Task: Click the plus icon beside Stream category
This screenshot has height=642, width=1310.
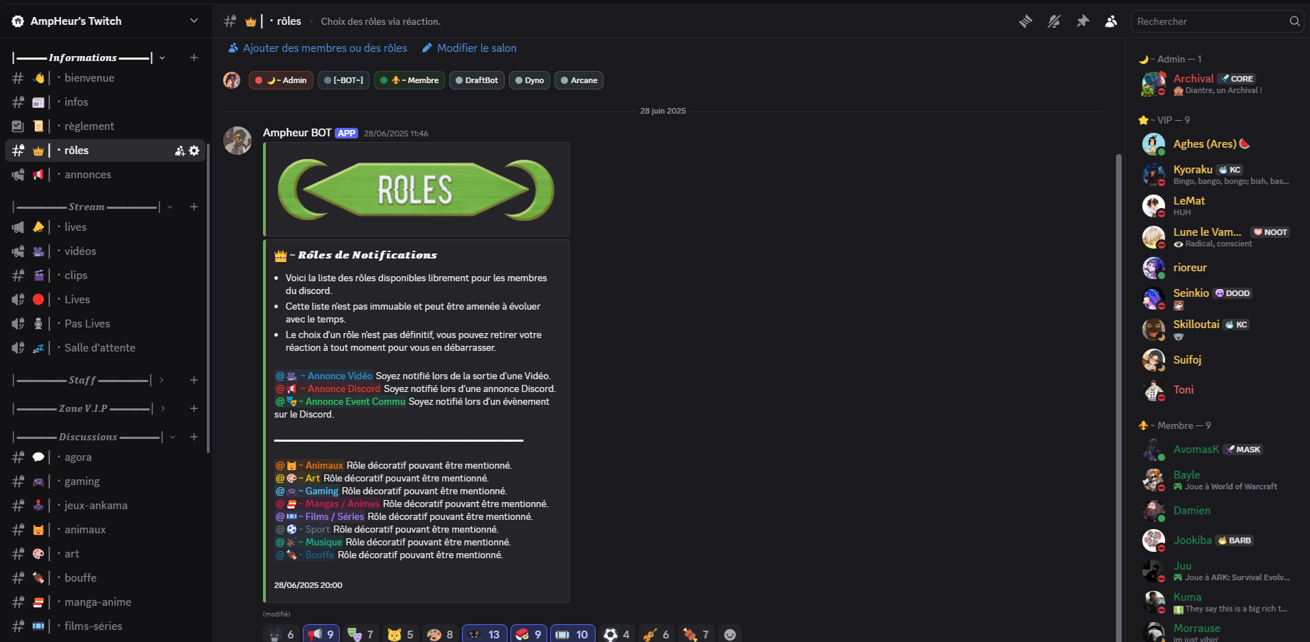Action: pyautogui.click(x=194, y=207)
